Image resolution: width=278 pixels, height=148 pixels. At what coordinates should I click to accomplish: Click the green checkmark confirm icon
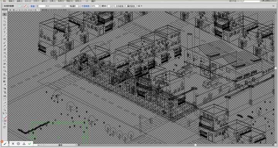29,144
